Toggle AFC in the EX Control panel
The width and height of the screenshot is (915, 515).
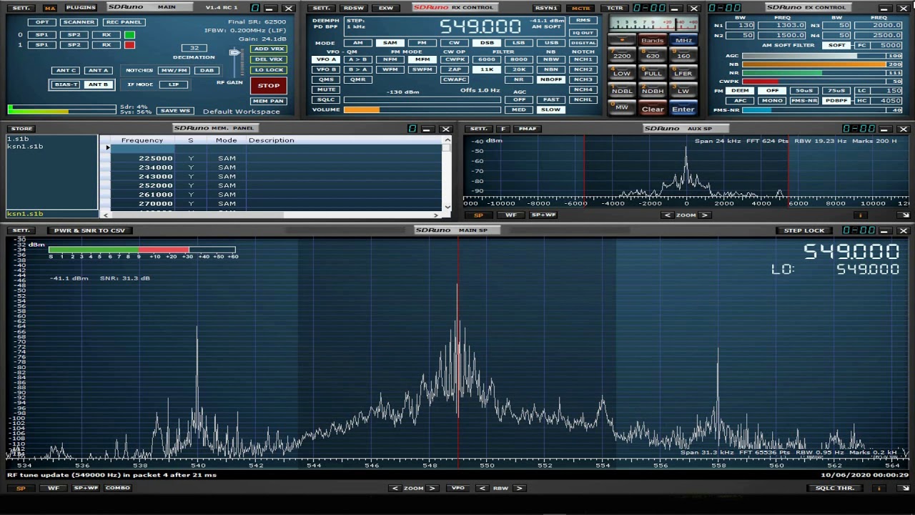[741, 101]
